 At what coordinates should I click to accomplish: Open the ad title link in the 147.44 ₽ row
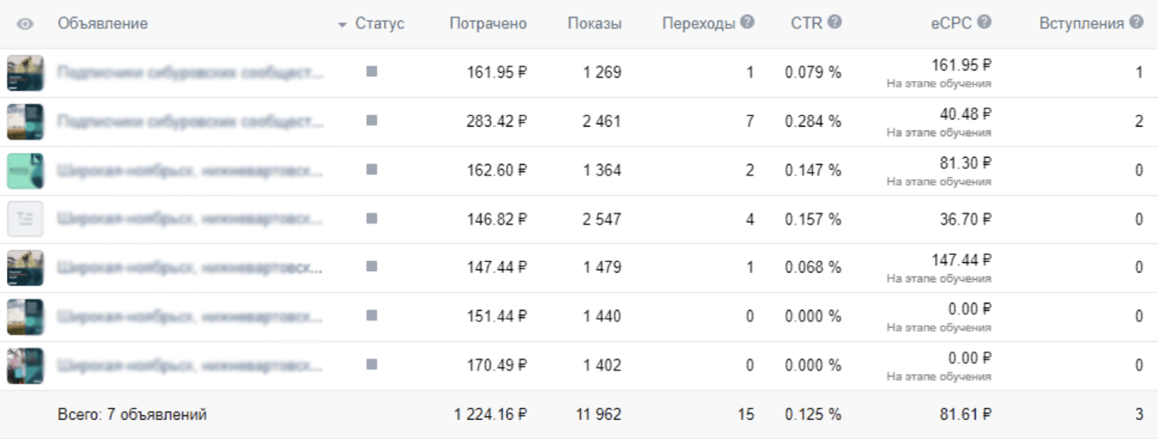(x=190, y=268)
